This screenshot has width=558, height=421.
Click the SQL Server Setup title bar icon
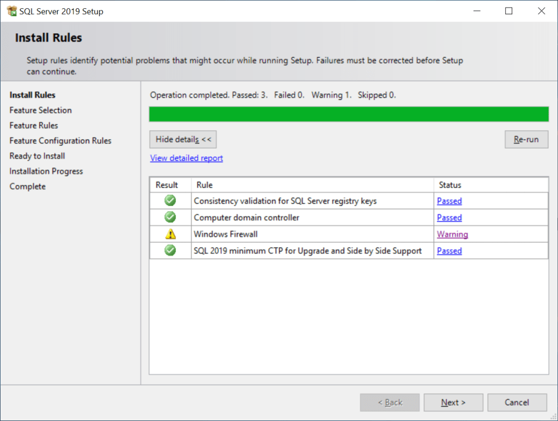coord(10,11)
